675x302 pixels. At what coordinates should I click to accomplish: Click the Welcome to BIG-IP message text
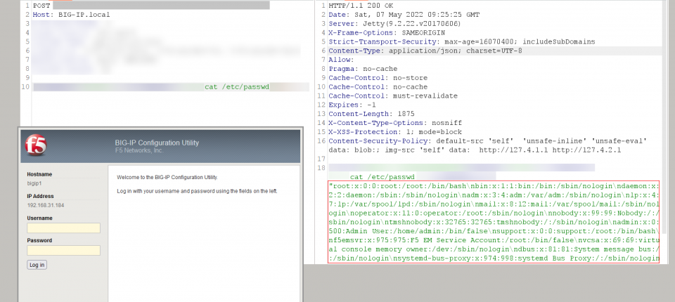167,177
